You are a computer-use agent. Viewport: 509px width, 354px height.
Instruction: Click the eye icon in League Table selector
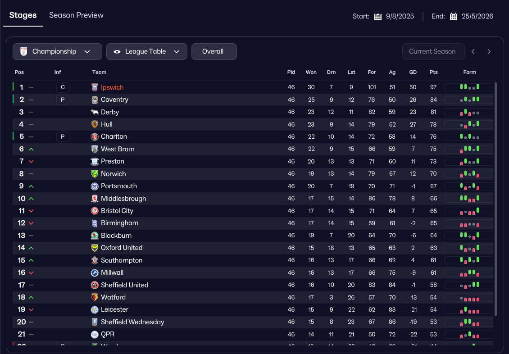117,52
